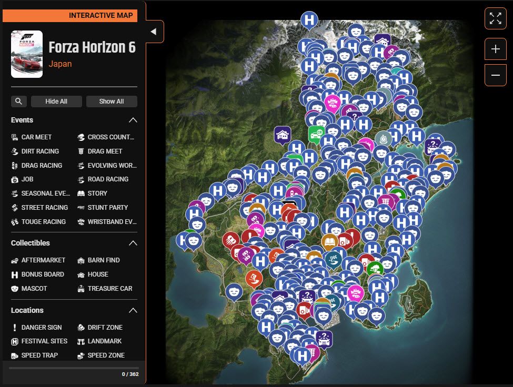Toggle Dirt Racing markers filter
This screenshot has height=387, width=513.
35,151
